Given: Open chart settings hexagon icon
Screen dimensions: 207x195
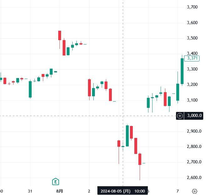Looking at the screenshot, I should point(194,191).
